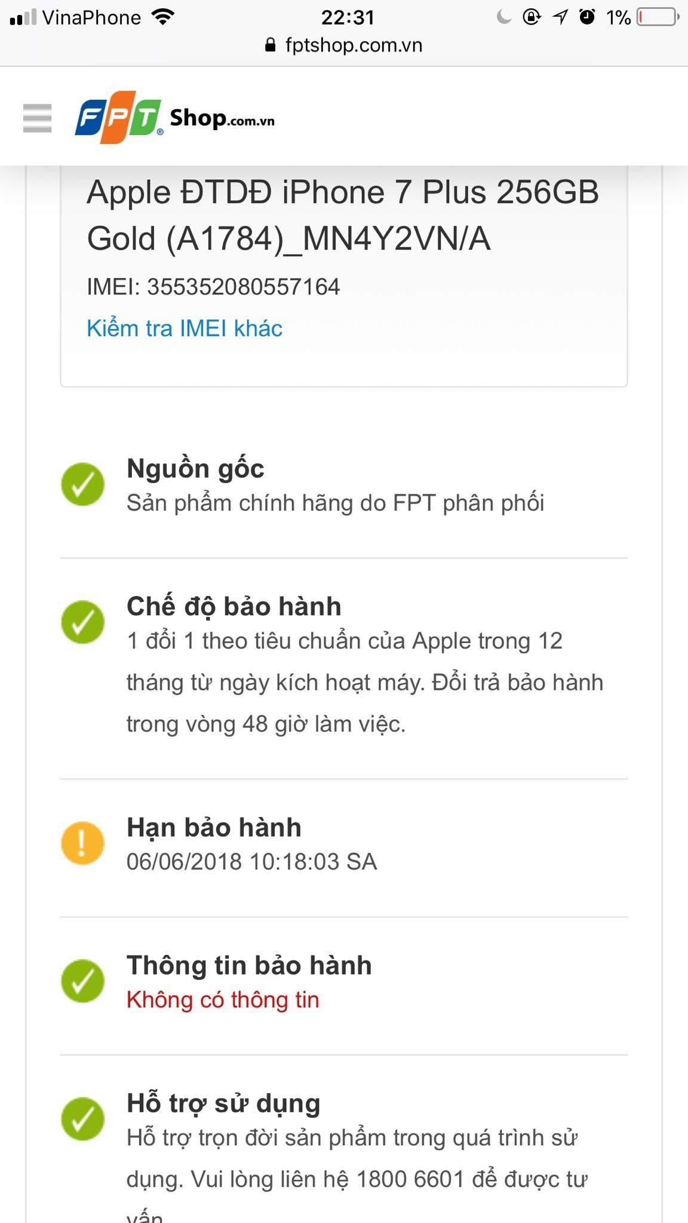Tap the green check beside Hỗ trợ sử dụng
The height and width of the screenshot is (1223, 688).
(x=83, y=1119)
